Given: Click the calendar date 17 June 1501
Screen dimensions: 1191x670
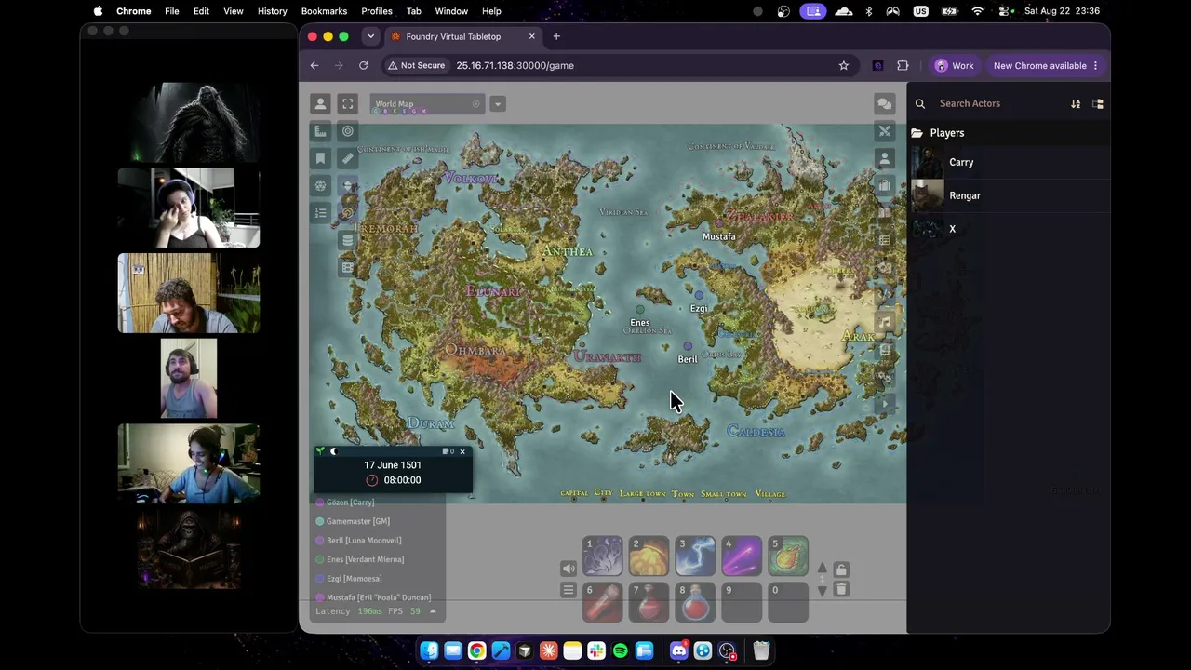Looking at the screenshot, I should (x=393, y=465).
